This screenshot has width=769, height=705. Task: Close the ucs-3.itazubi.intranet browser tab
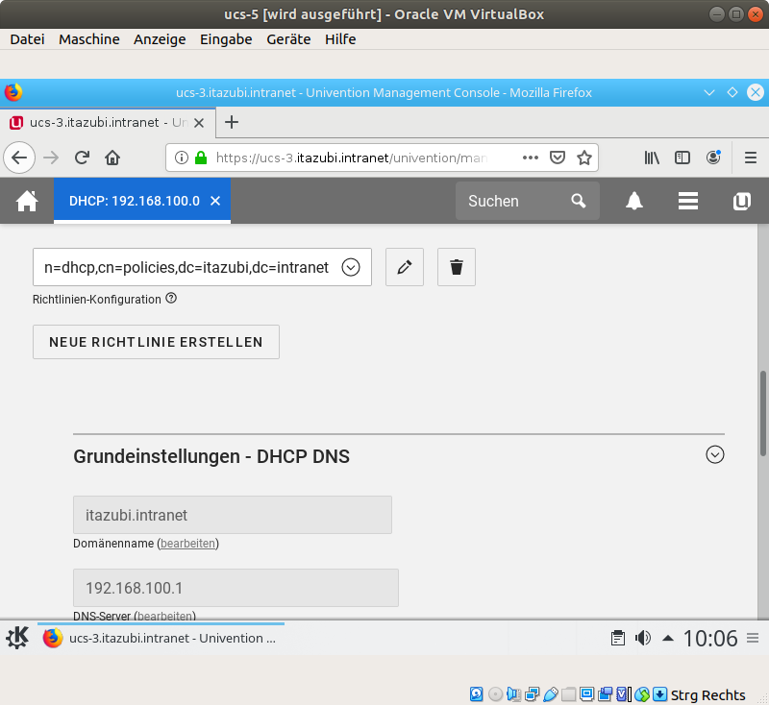click(x=199, y=123)
